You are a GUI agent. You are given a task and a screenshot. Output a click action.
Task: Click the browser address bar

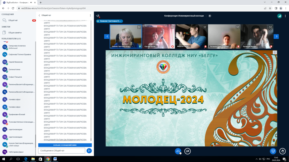(140, 8)
